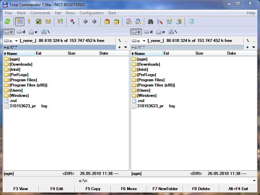260x195 pixels.
Task: Click the tree icon with green arrows
Action: click(60, 21)
